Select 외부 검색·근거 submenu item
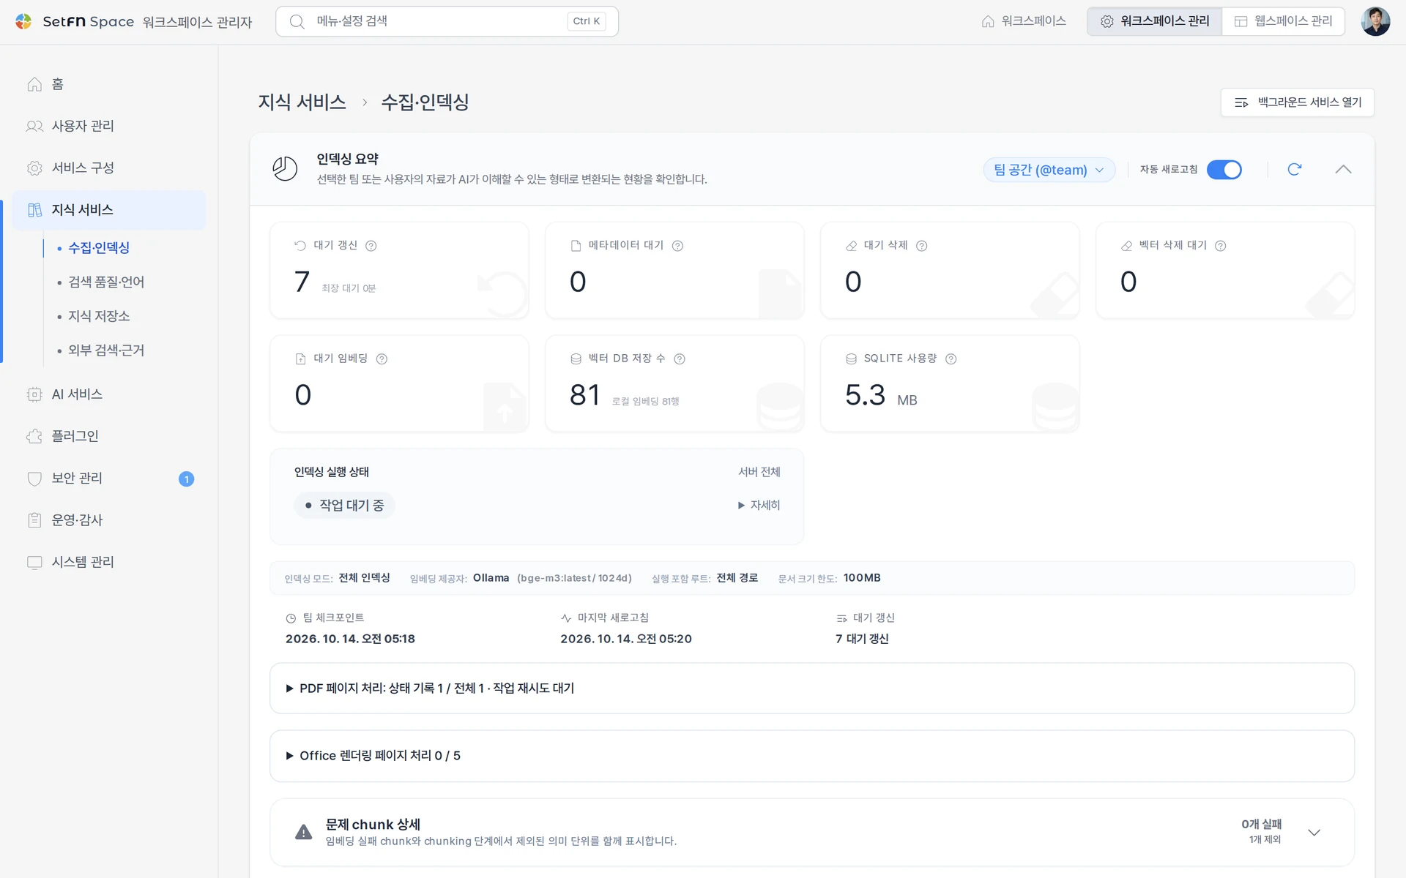The height and width of the screenshot is (878, 1406). tap(106, 350)
